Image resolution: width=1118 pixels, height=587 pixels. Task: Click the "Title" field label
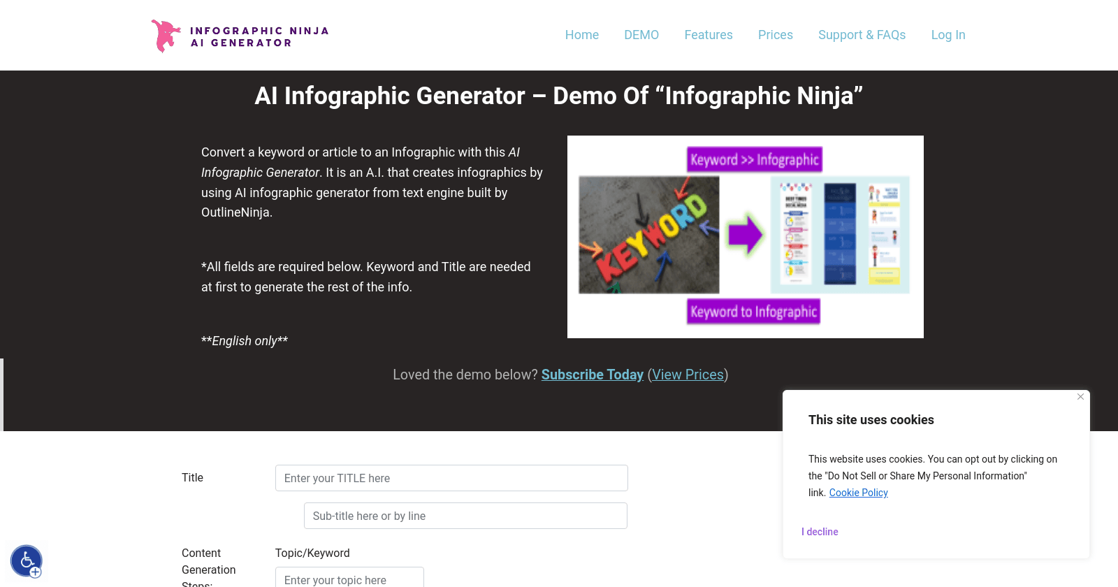coord(192,478)
